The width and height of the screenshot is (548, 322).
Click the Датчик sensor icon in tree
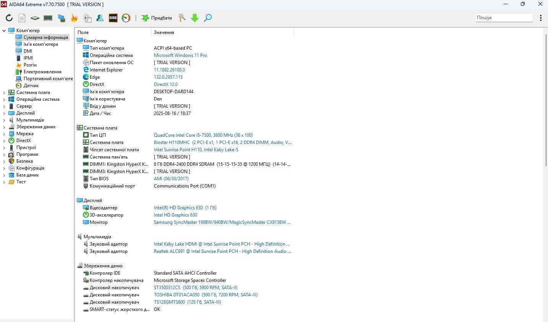click(19, 86)
